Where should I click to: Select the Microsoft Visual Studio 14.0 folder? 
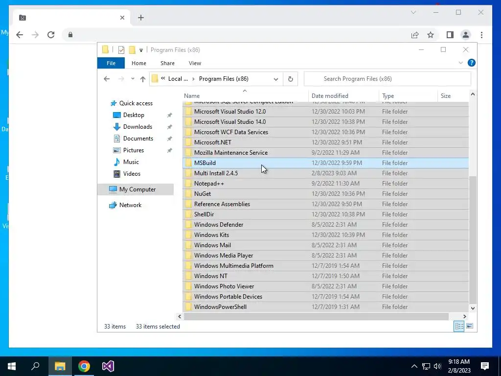(x=325, y=122)
